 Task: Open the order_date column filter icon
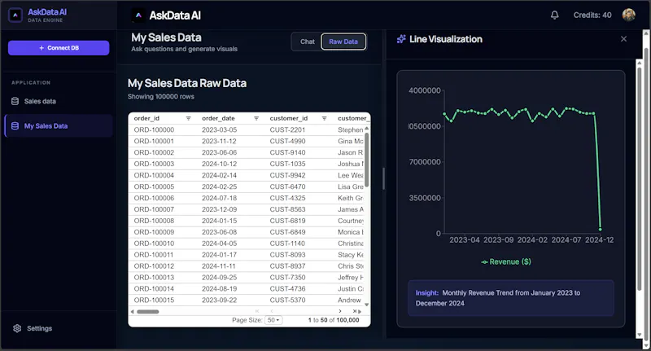256,118
